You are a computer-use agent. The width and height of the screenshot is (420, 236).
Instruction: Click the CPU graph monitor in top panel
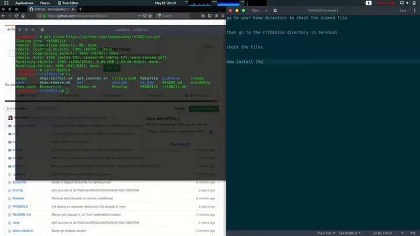199,3
